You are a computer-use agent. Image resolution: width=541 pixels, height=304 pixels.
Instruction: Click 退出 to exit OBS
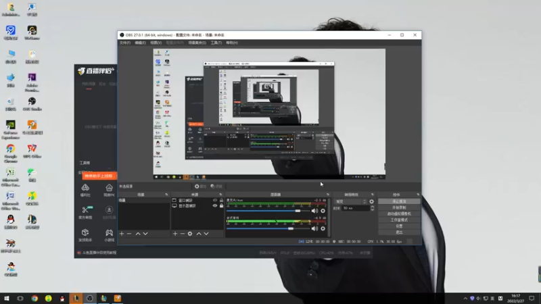399,232
